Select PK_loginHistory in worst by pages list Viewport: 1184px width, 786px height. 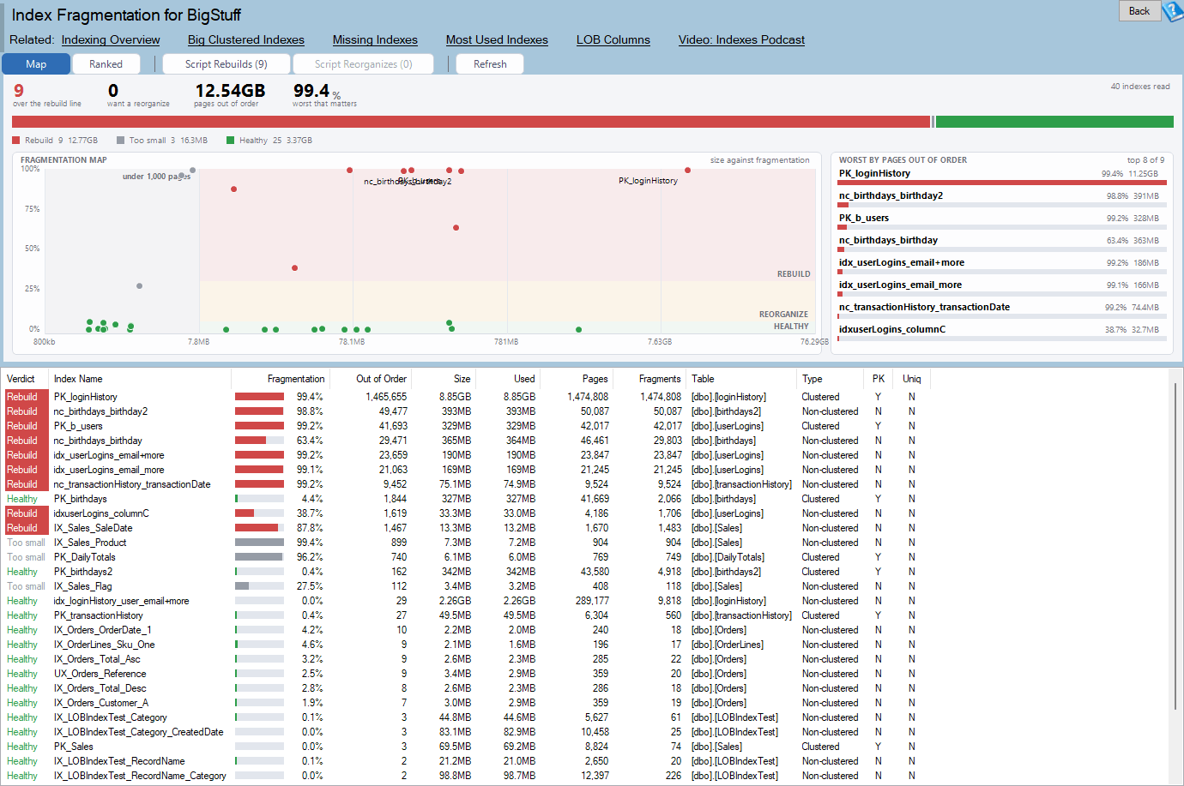pyautogui.click(x=1002, y=177)
